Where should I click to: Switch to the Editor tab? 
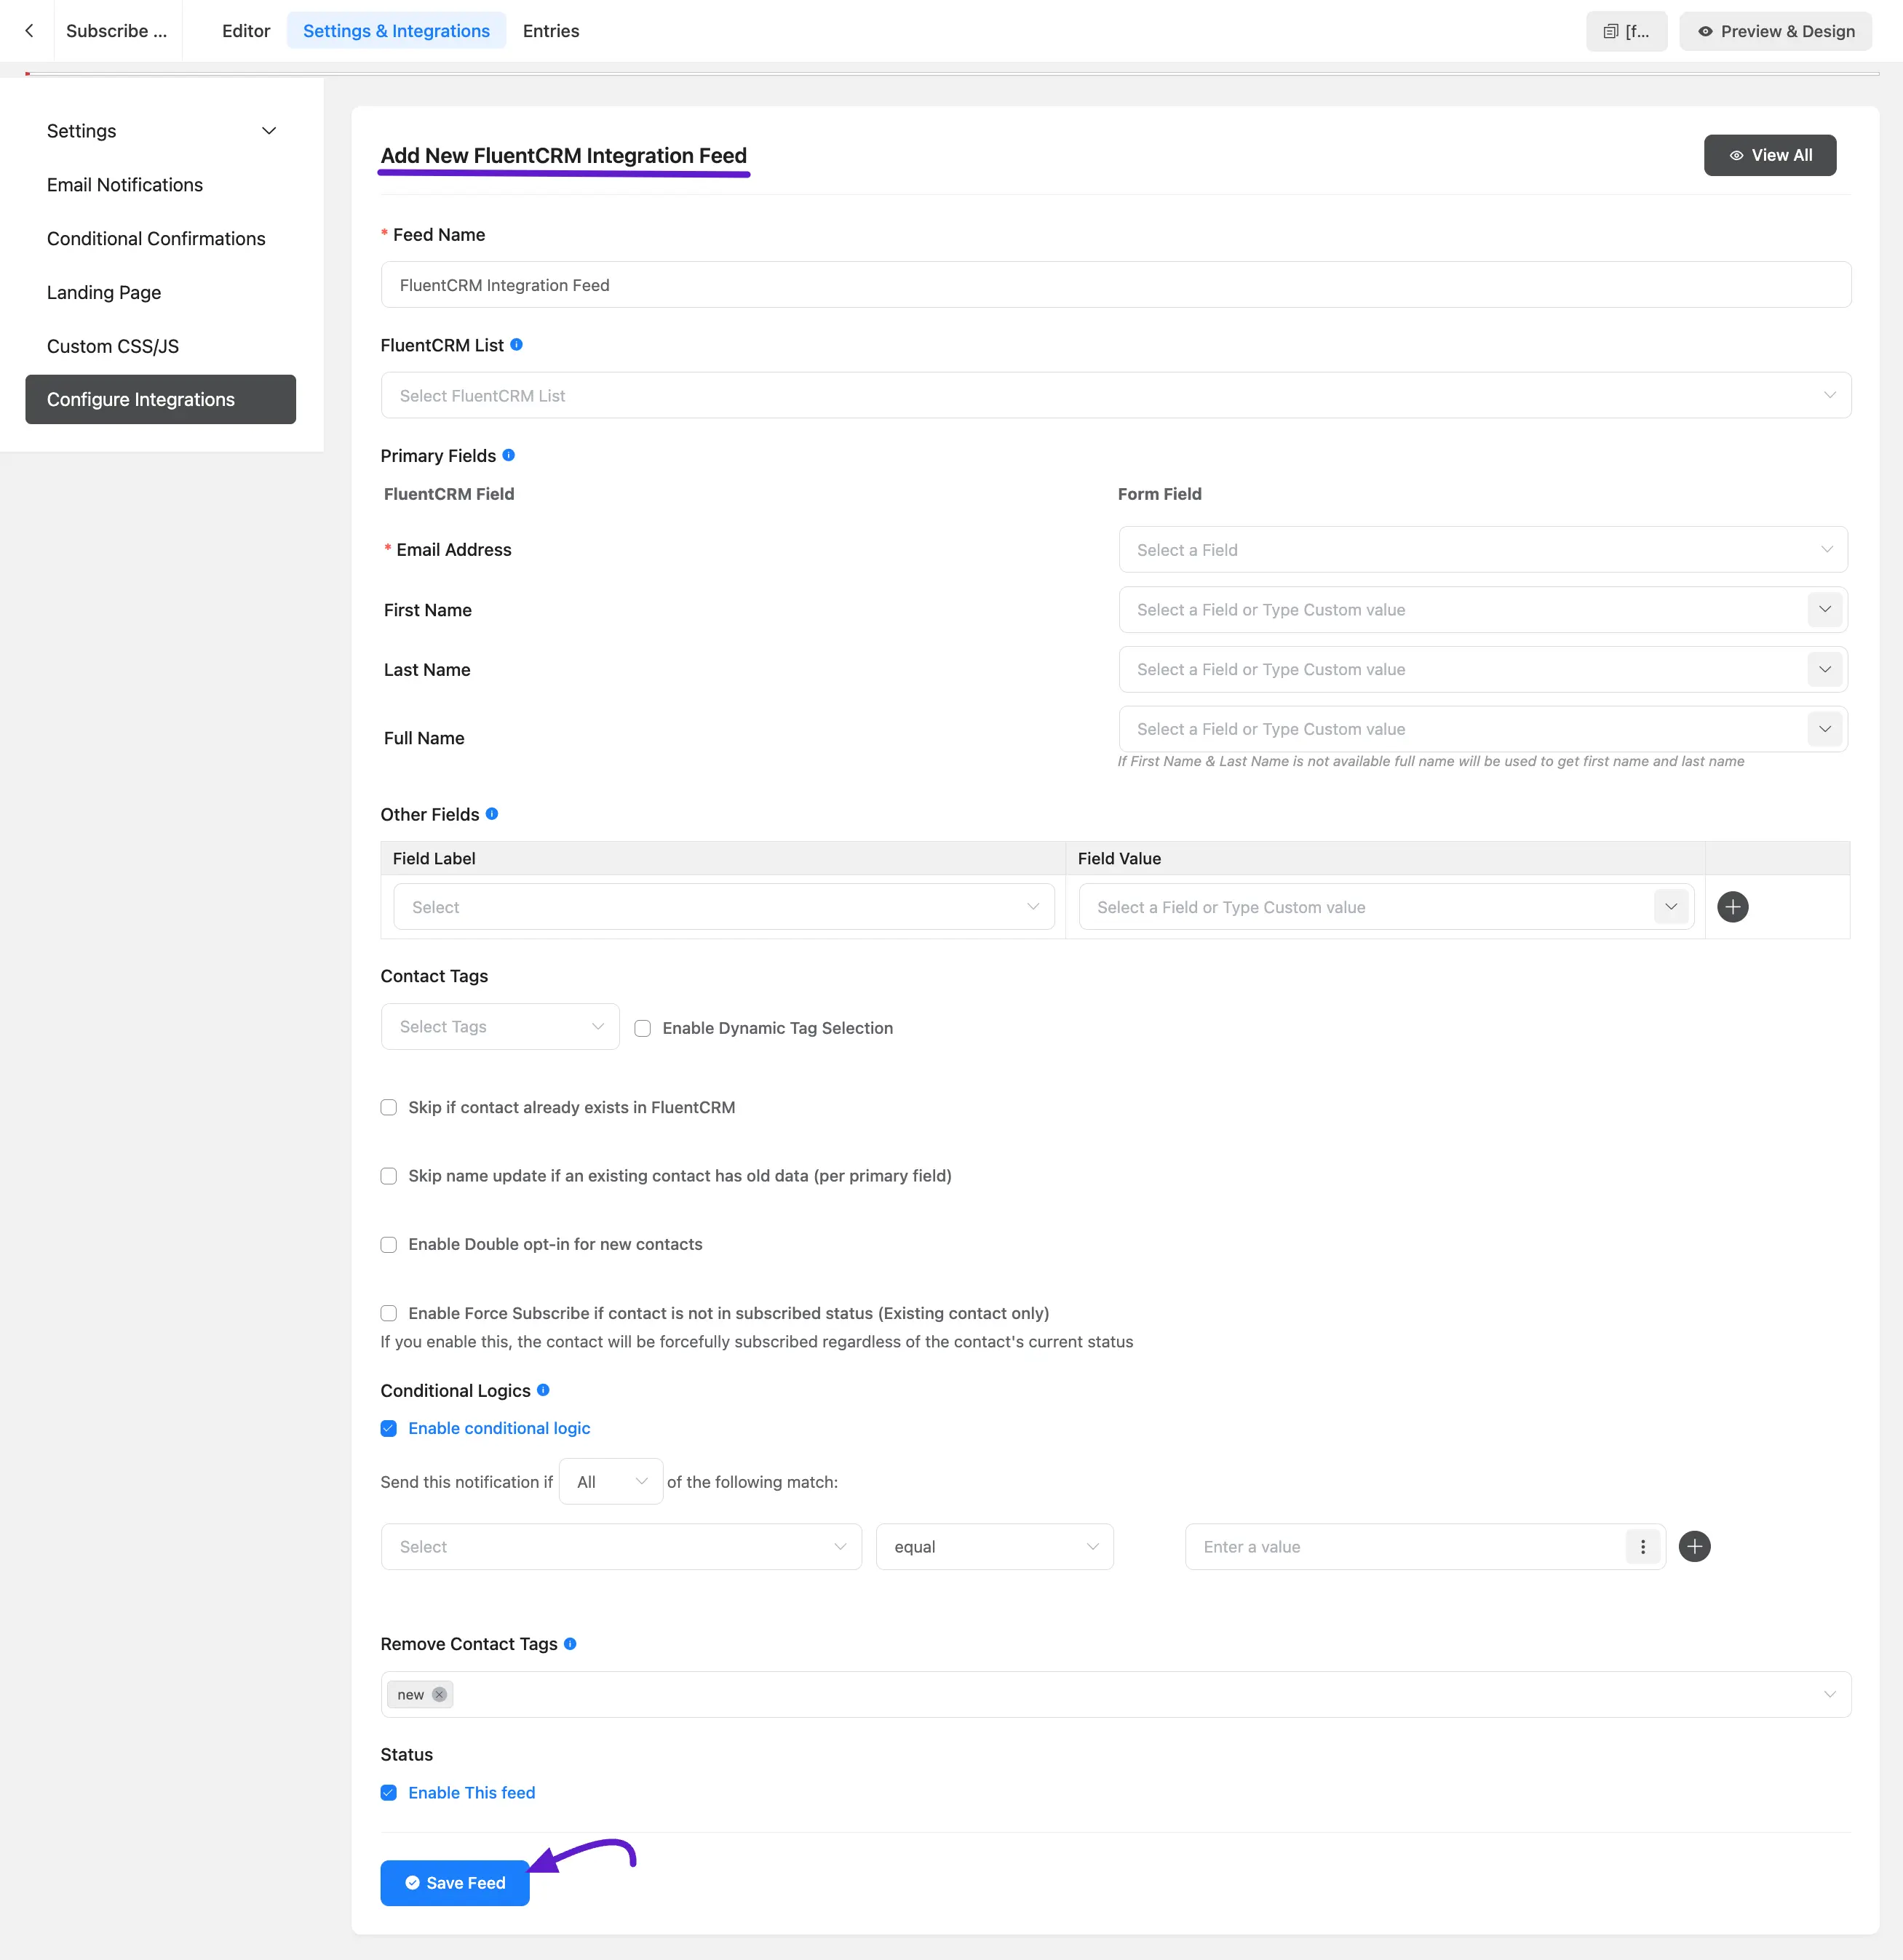click(x=246, y=31)
